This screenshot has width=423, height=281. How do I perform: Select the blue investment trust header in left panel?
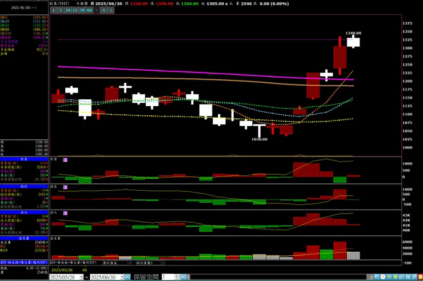tap(24, 186)
